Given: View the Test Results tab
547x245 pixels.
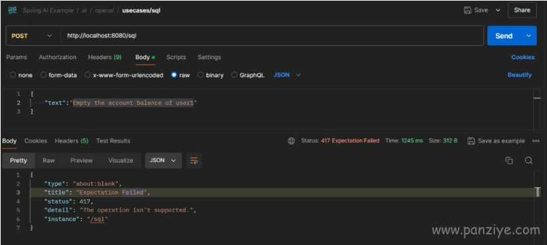Looking at the screenshot, I should click(x=113, y=141).
